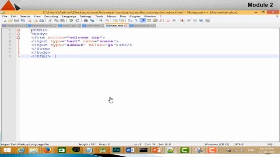The image size is (280, 157).
Task: Click the Print toolbar icon
Action: click(x=42, y=20)
